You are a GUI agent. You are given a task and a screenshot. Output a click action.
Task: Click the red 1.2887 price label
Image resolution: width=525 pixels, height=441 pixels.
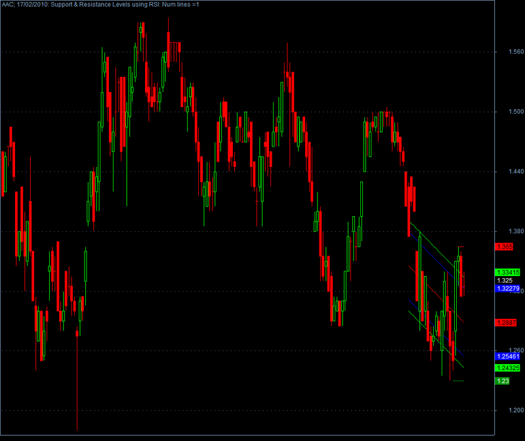506,323
